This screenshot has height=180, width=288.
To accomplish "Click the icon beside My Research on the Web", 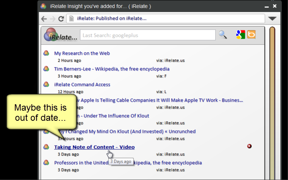I will 46,53.
